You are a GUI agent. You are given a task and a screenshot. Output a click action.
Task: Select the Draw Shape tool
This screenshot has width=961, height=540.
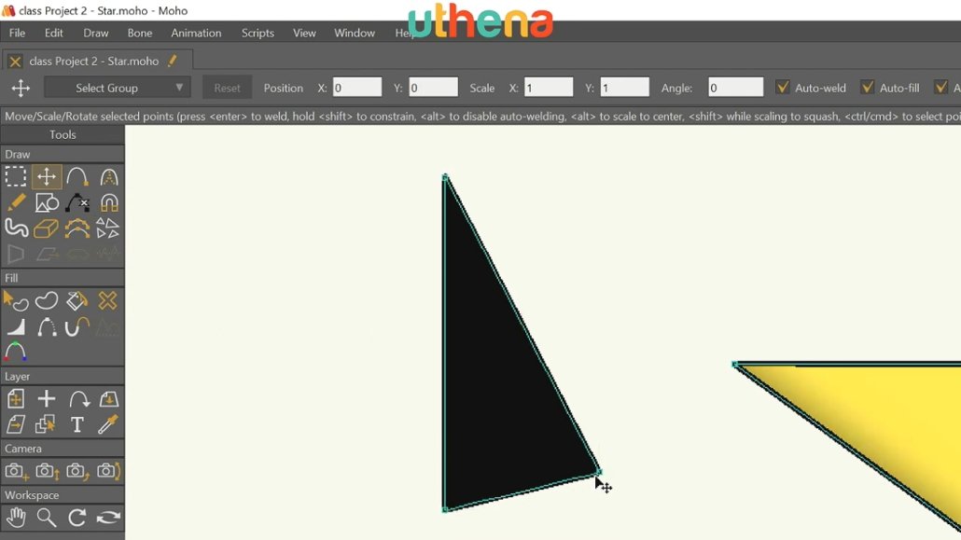pos(47,202)
